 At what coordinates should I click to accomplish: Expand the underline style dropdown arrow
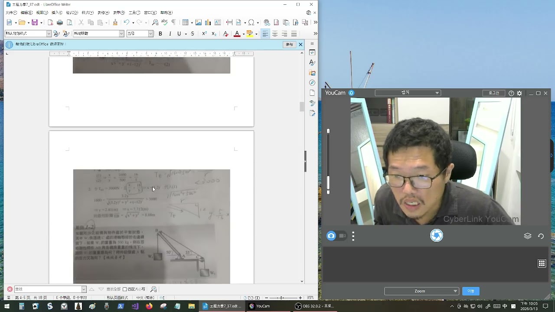[186, 34]
